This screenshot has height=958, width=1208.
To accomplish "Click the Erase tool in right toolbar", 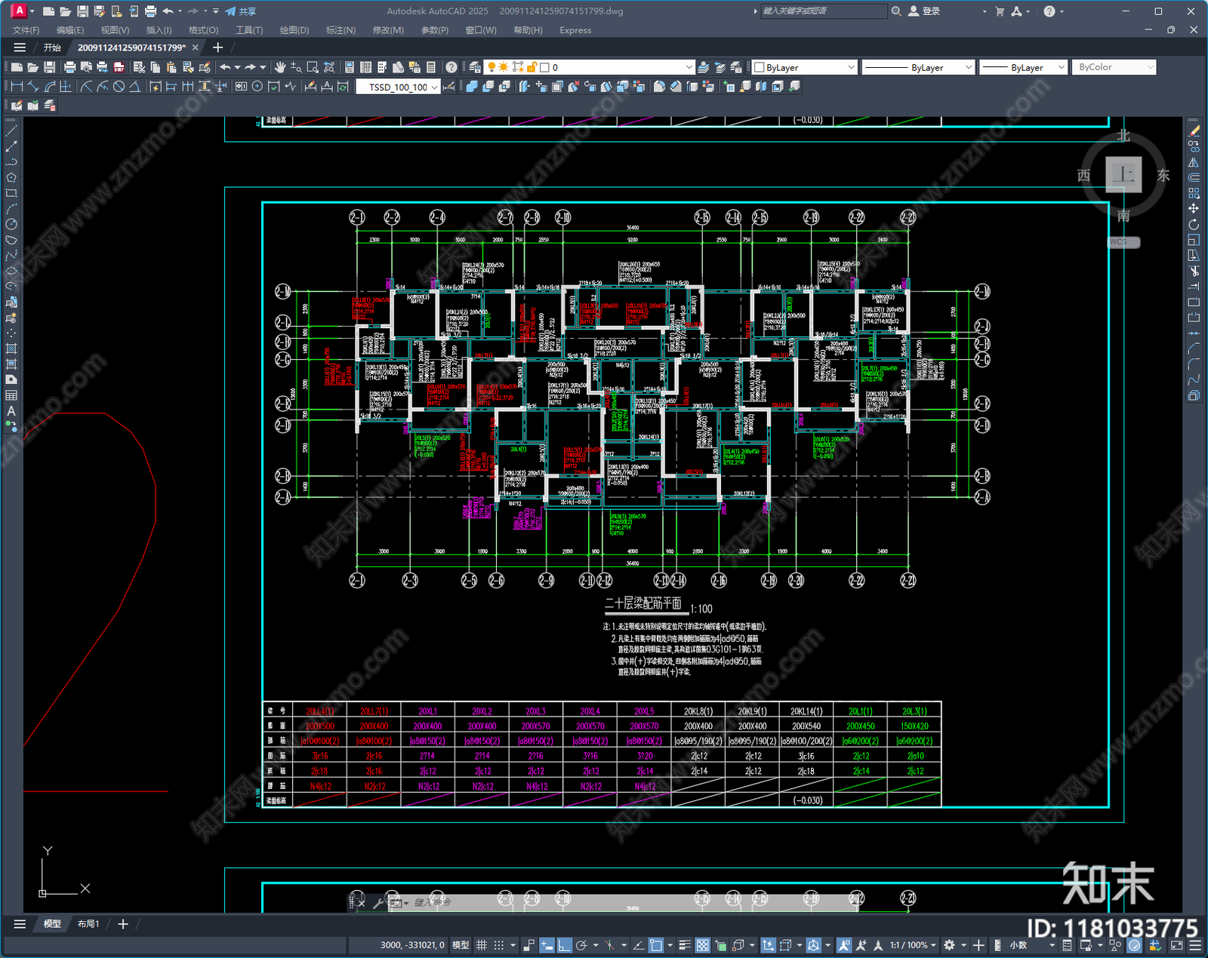I will point(1194,130).
